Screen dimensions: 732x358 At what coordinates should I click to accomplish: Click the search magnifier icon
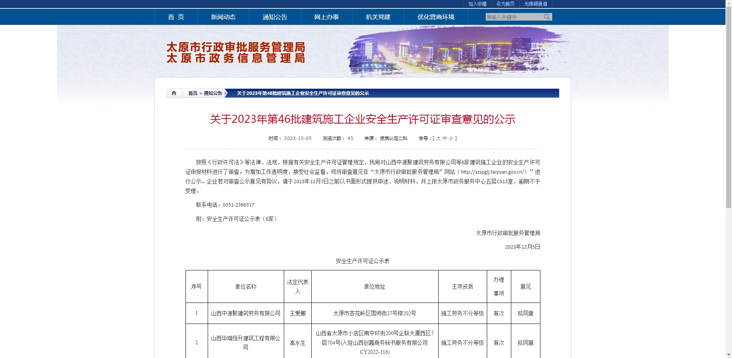click(x=547, y=17)
